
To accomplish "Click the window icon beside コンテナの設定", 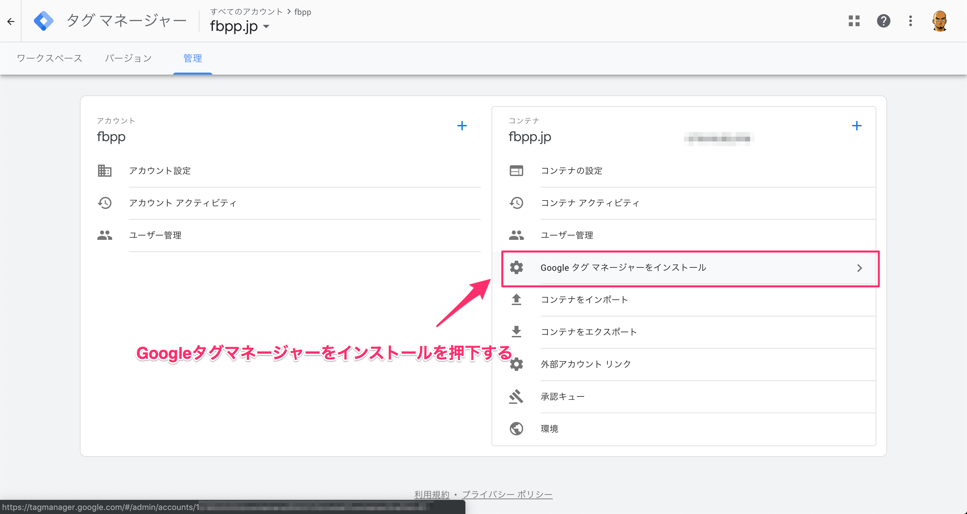I will (516, 171).
